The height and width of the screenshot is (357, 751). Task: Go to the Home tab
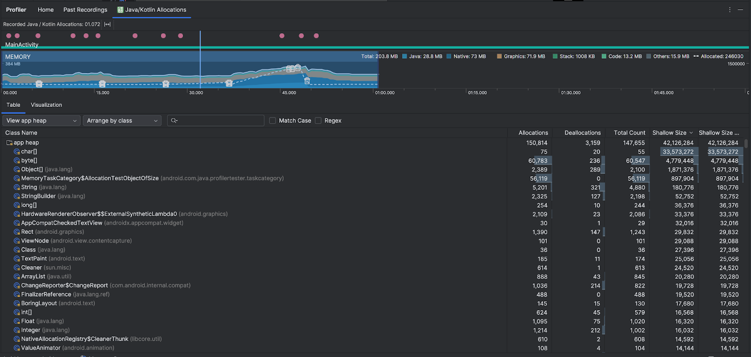(x=46, y=10)
